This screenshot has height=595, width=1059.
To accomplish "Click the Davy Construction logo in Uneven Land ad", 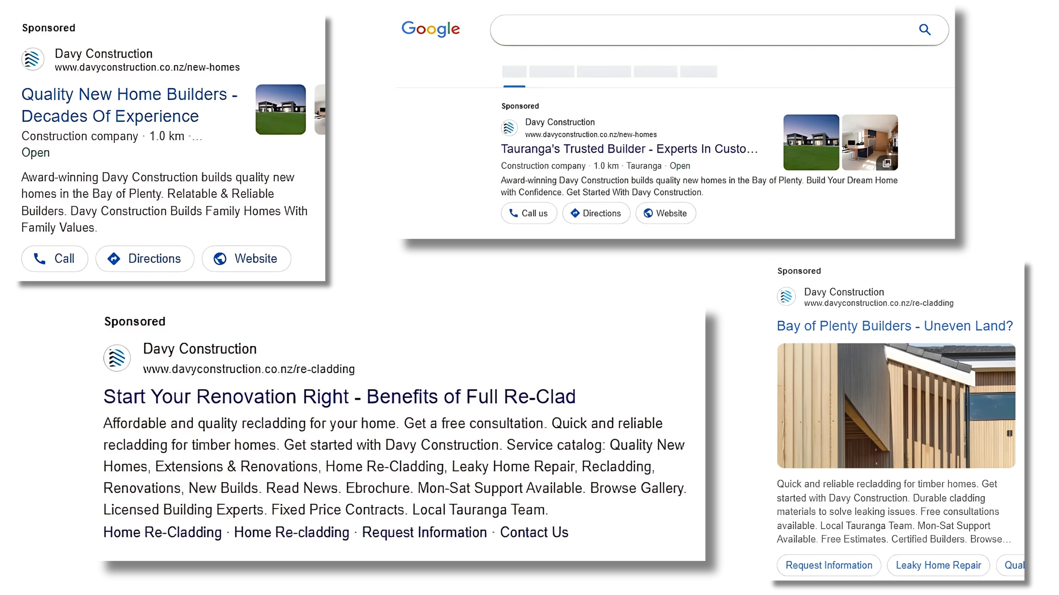I will [786, 297].
